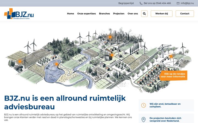
Task: Click the orange dot near the construction crane
Action: click(x=171, y=57)
